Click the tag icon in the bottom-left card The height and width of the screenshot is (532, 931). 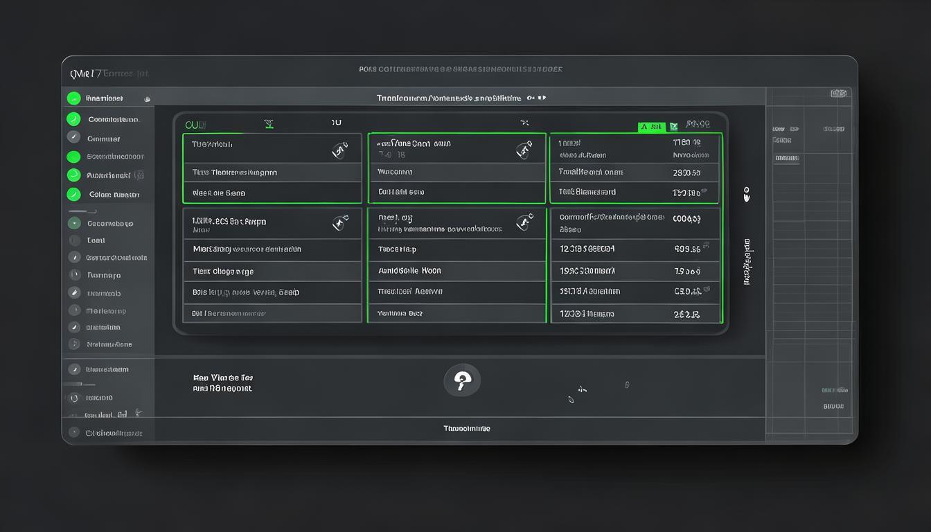340,222
